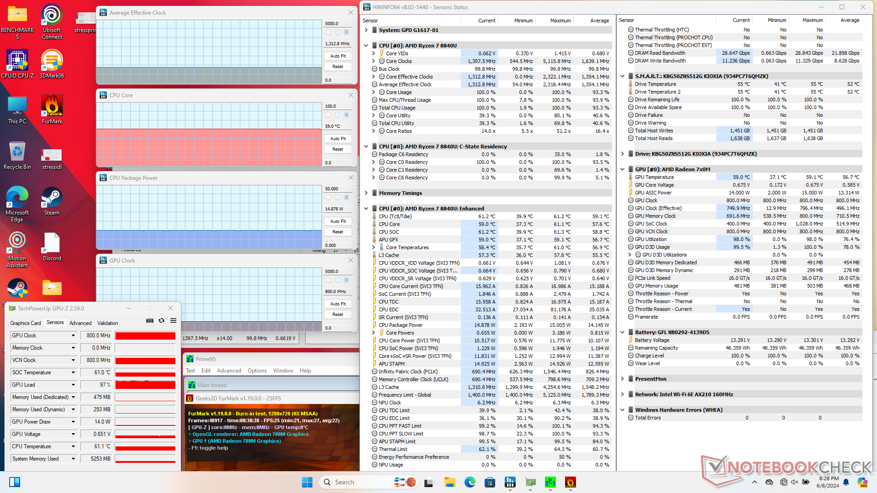Click Auto Fit in the GPU Clock graph
This screenshot has width=877, height=493.
pyautogui.click(x=338, y=304)
